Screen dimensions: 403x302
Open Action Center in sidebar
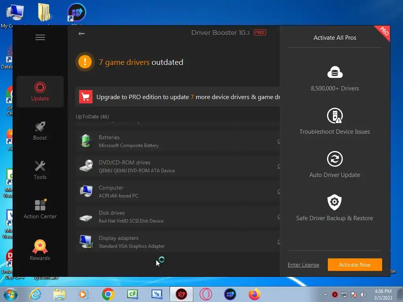coord(40,210)
